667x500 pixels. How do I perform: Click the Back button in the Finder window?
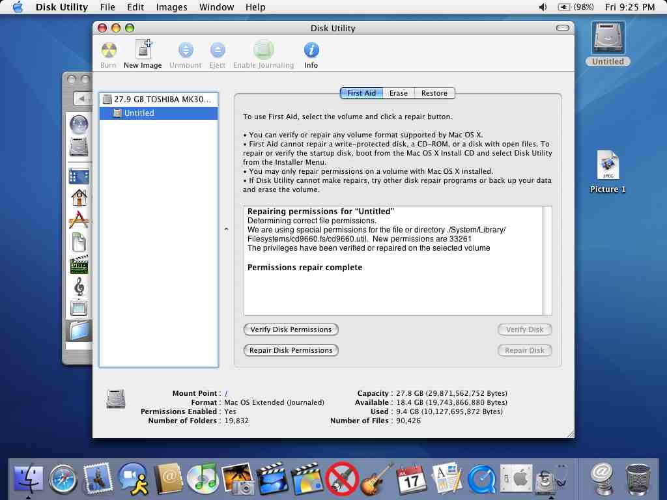tap(82, 99)
